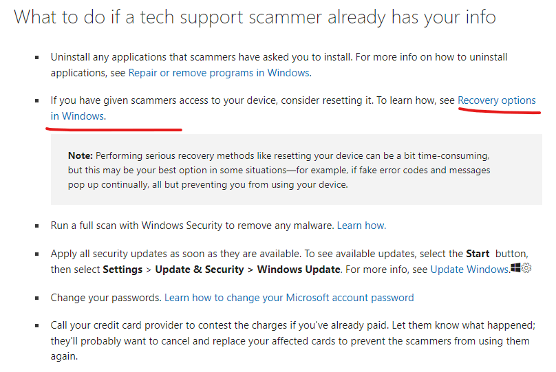
Task: Click the bullet beside 'Change your passwords'
Action: point(37,298)
